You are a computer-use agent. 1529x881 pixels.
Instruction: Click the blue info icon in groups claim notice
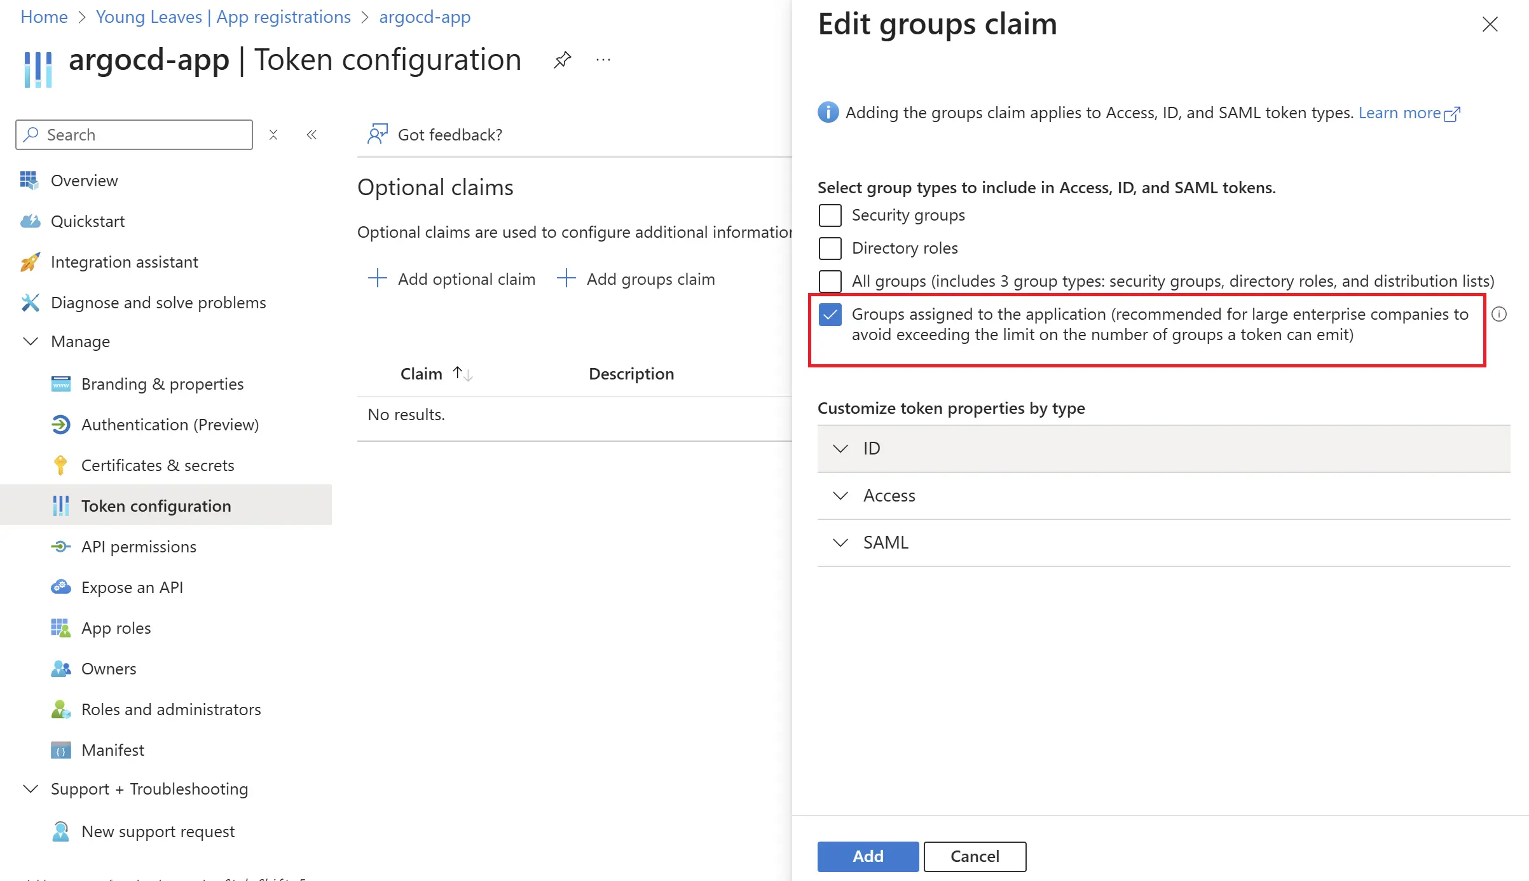[828, 113]
